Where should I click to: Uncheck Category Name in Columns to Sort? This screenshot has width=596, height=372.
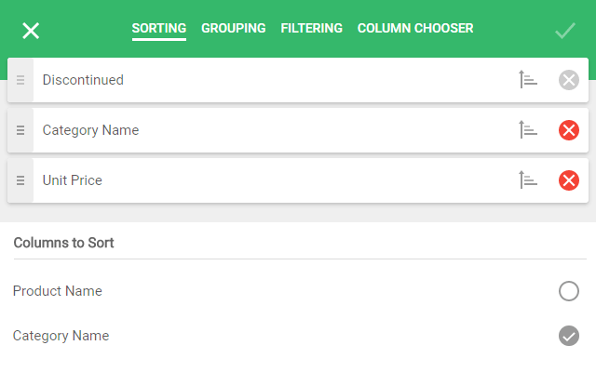[x=569, y=336]
